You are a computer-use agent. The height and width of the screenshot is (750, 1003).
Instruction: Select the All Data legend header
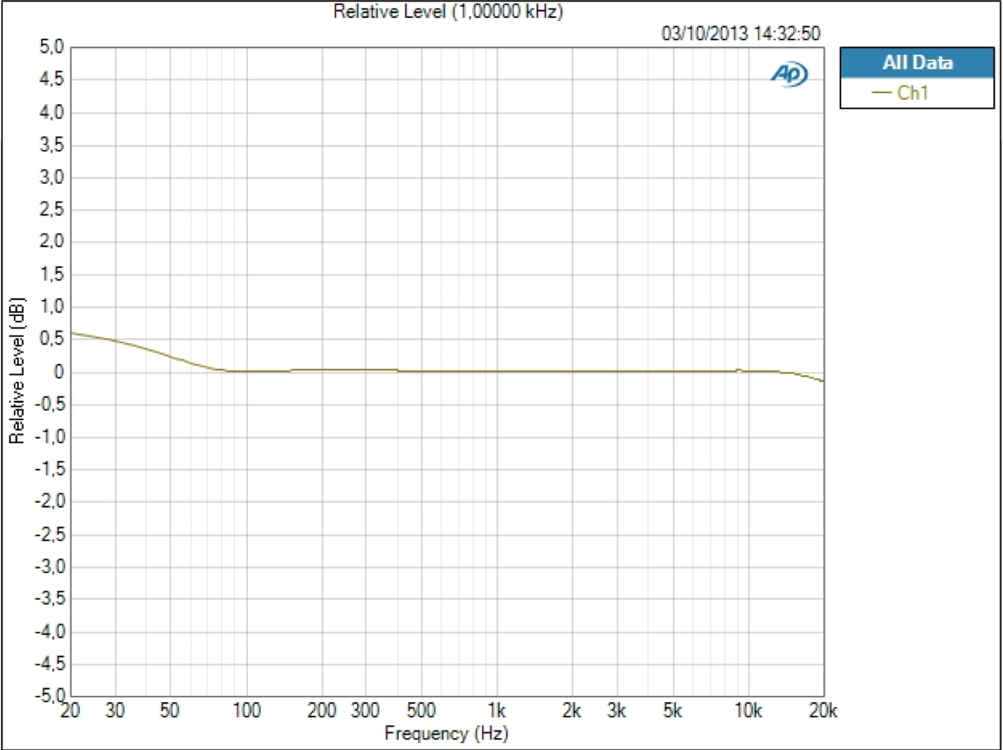[917, 62]
